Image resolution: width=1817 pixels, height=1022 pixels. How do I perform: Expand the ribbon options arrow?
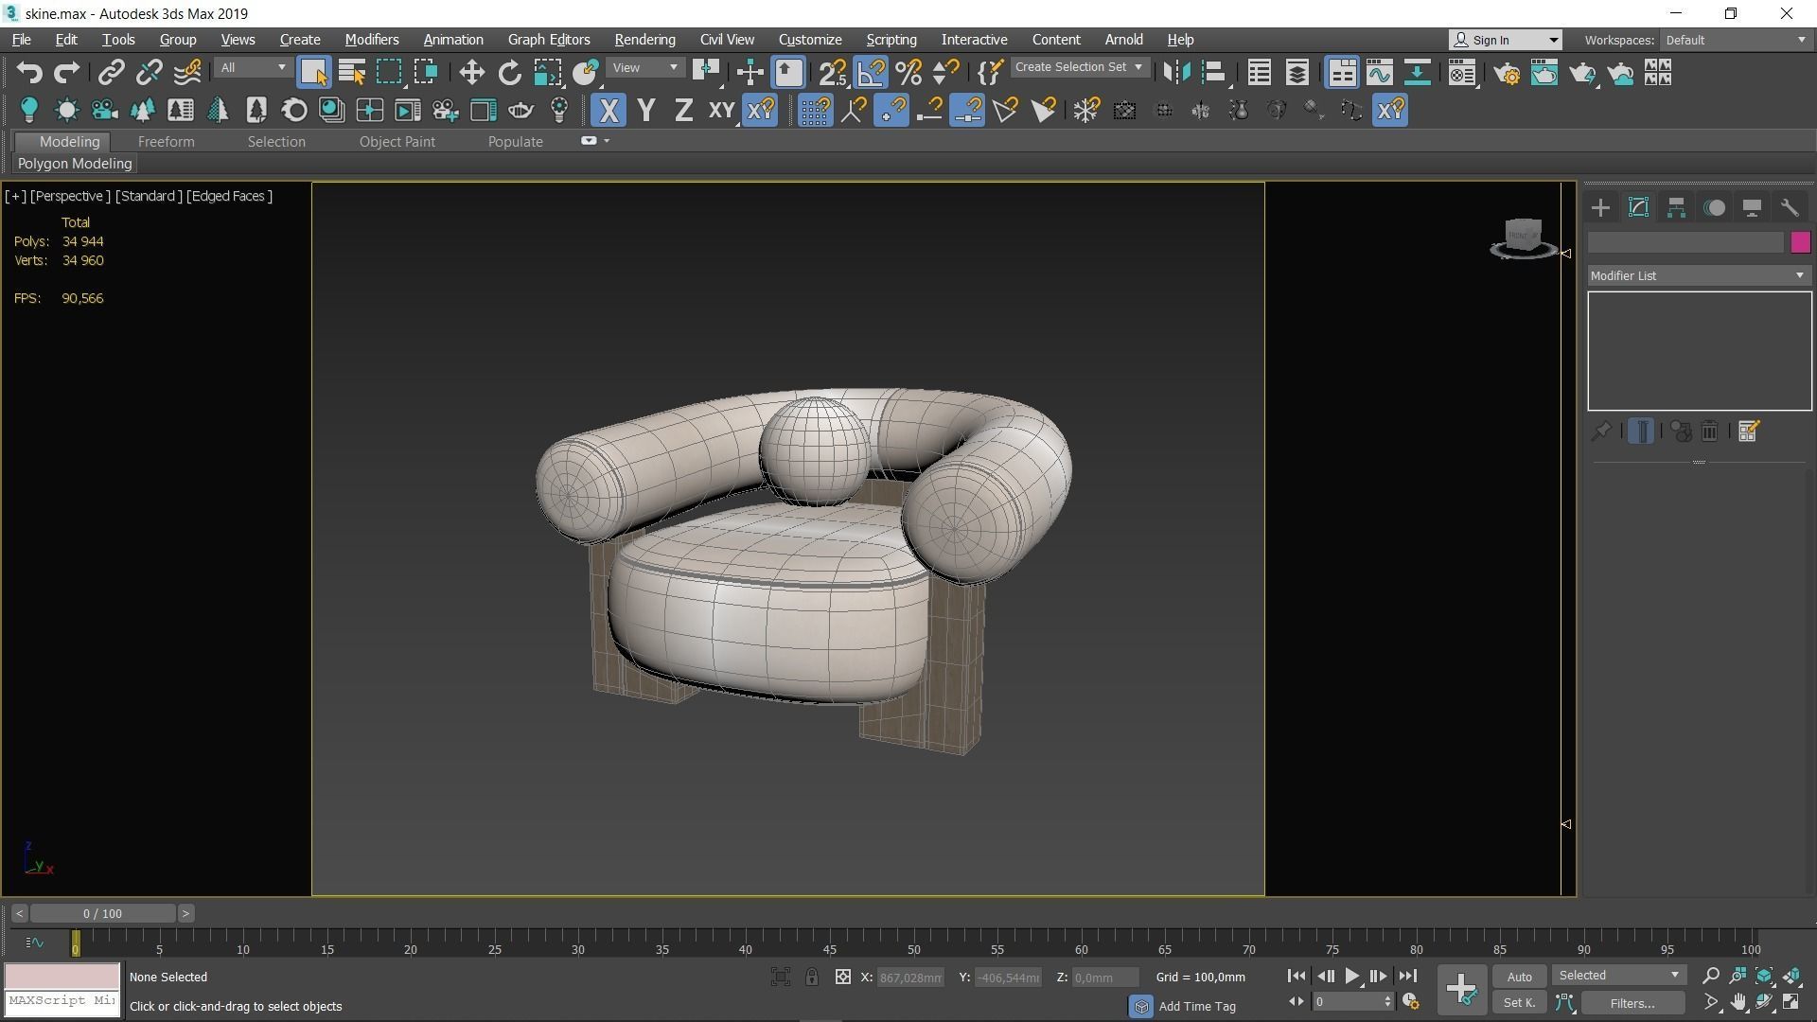(607, 141)
